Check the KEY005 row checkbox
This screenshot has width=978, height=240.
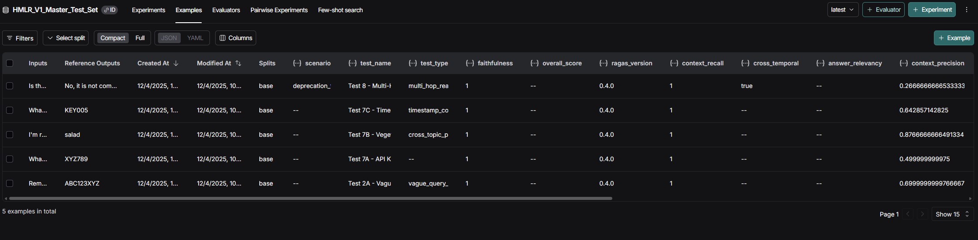[x=10, y=110]
